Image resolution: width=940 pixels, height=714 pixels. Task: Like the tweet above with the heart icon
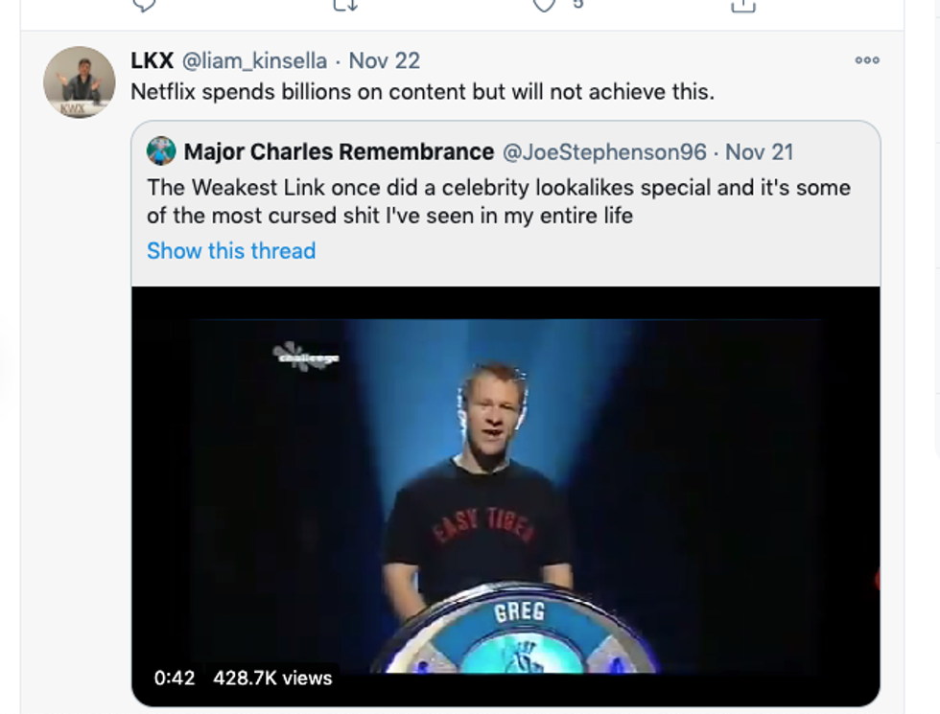pyautogui.click(x=545, y=5)
